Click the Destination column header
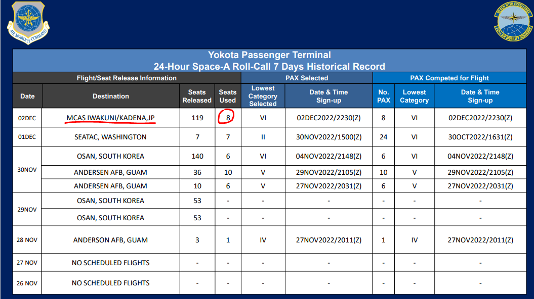The height and width of the screenshot is (299, 534). (111, 96)
